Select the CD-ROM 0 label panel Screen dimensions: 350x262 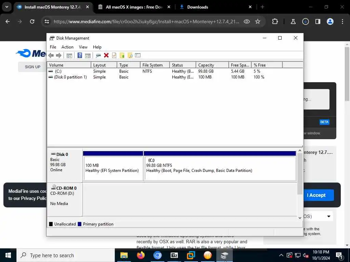click(65, 199)
